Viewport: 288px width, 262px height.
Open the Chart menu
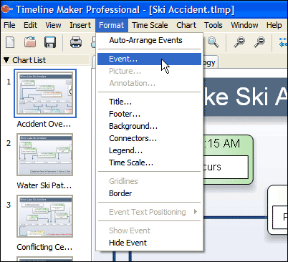(186, 25)
